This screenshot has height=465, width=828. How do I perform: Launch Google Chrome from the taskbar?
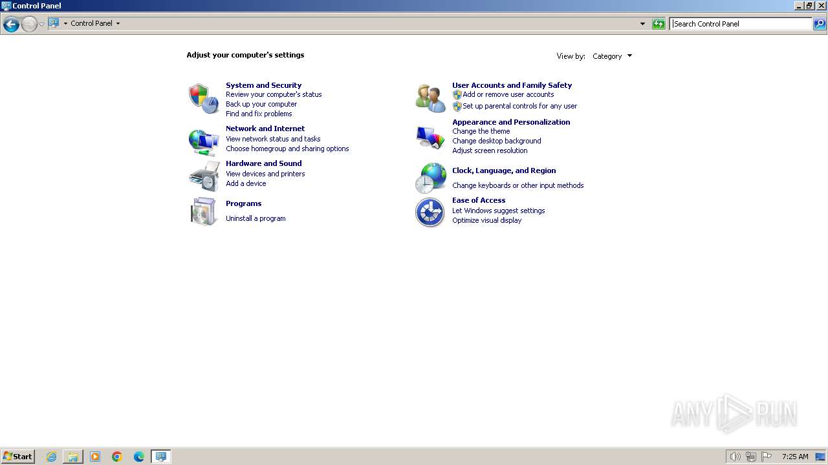pos(117,457)
